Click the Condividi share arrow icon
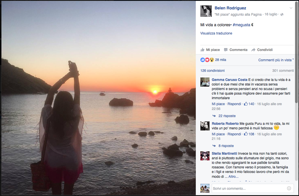Image resolution: width=299 pixels, height=196 pixels. (254, 50)
